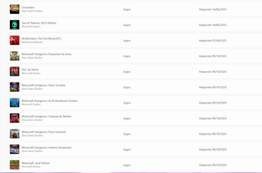
Task: Select Wolfenstein: The Old Blood icon
Action: (x=15, y=40)
